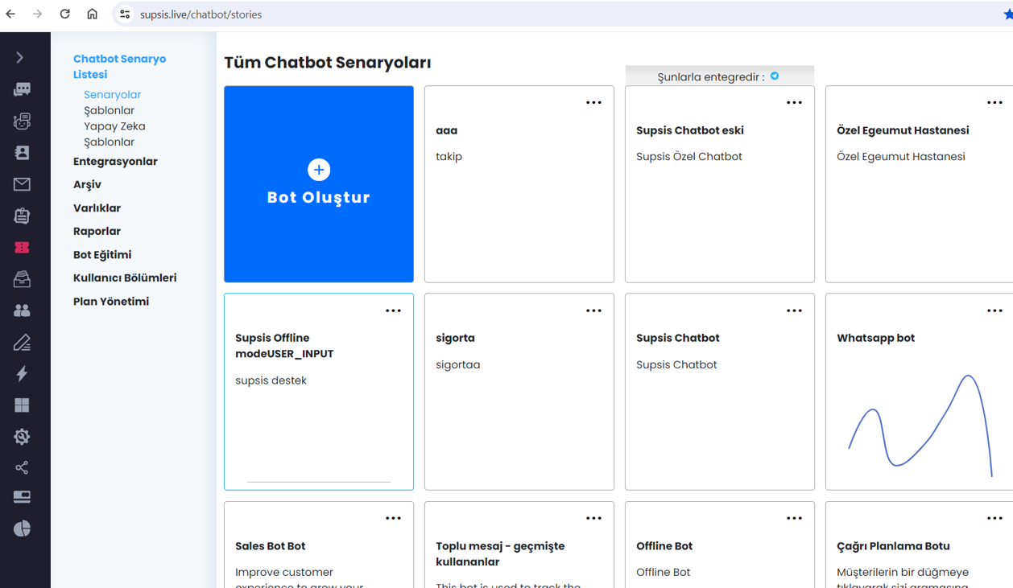
Task: Open the Özel Egeumut Hastanesi card title
Action: pyautogui.click(x=903, y=130)
